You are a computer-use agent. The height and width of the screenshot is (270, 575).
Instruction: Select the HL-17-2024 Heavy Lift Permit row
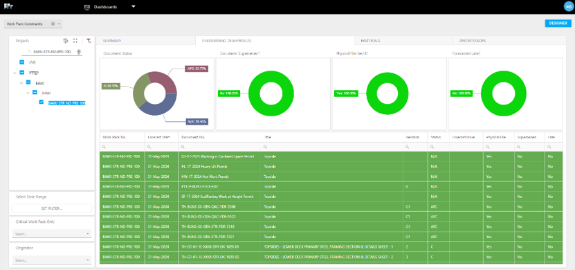331,167
